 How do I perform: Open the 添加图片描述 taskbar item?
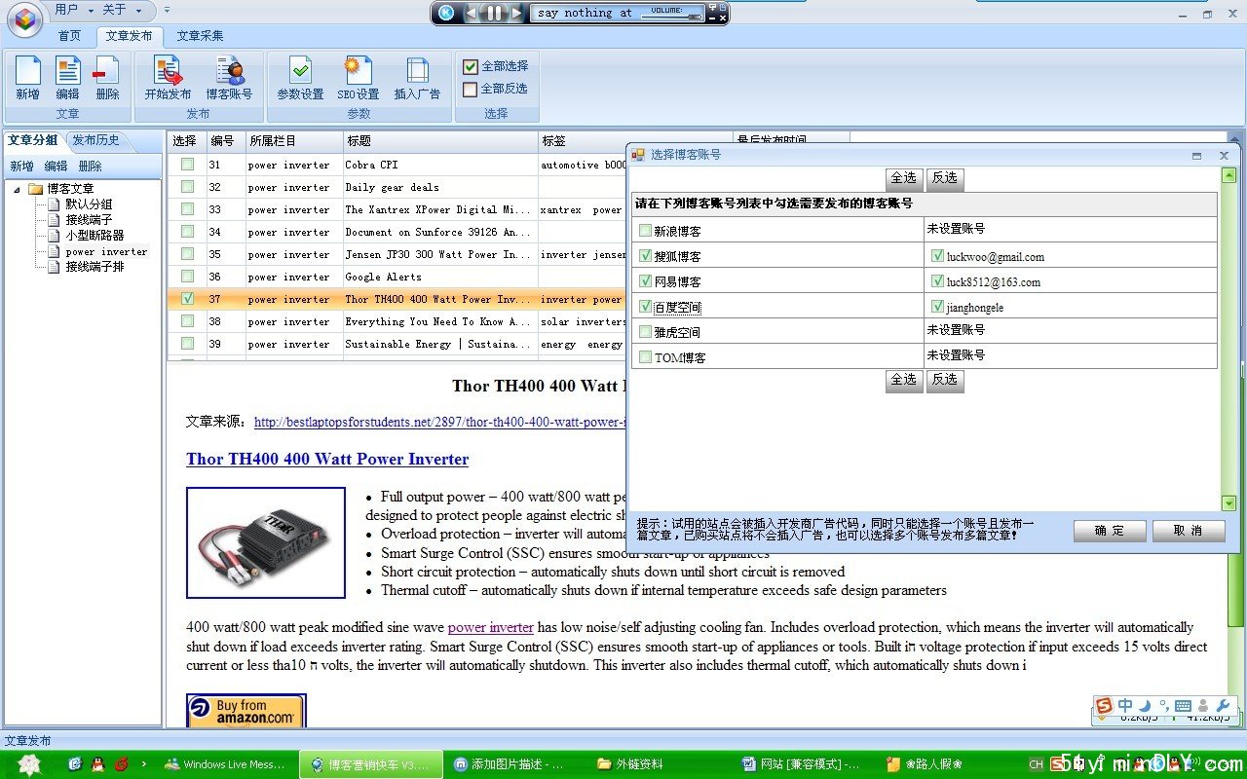(x=516, y=764)
